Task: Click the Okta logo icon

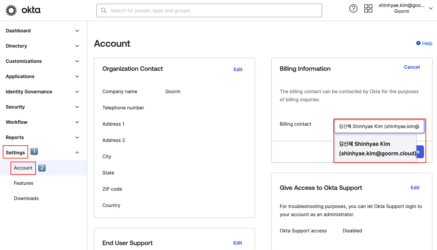Action: click(11, 11)
